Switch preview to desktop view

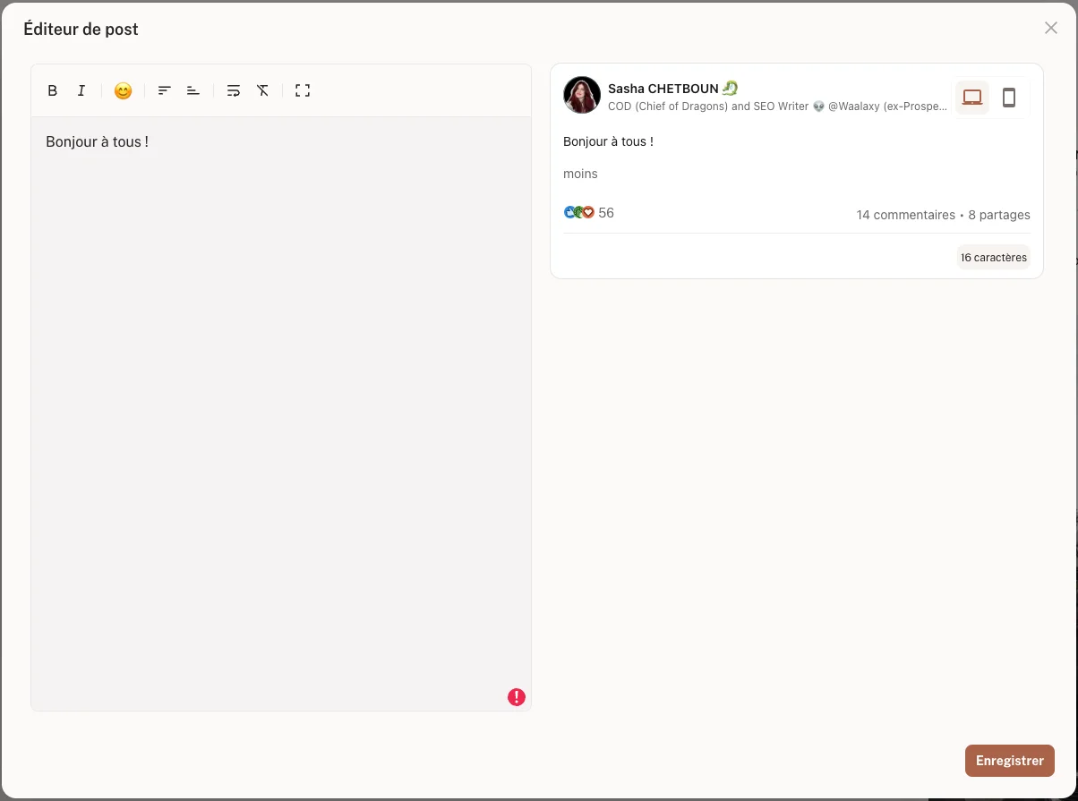972,98
